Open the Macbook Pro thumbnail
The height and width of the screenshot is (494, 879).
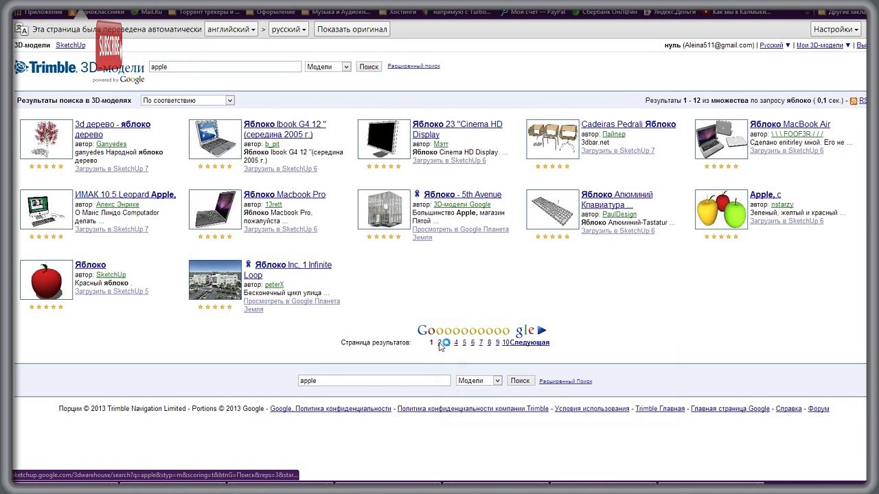pyautogui.click(x=215, y=209)
